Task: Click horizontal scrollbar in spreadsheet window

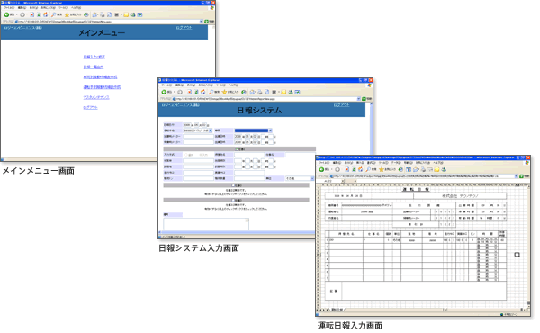Action: pos(483,310)
